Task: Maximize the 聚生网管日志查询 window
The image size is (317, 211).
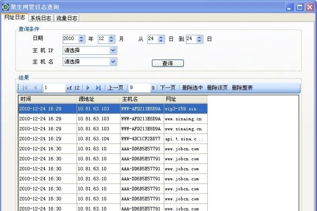Action: click(300, 7)
